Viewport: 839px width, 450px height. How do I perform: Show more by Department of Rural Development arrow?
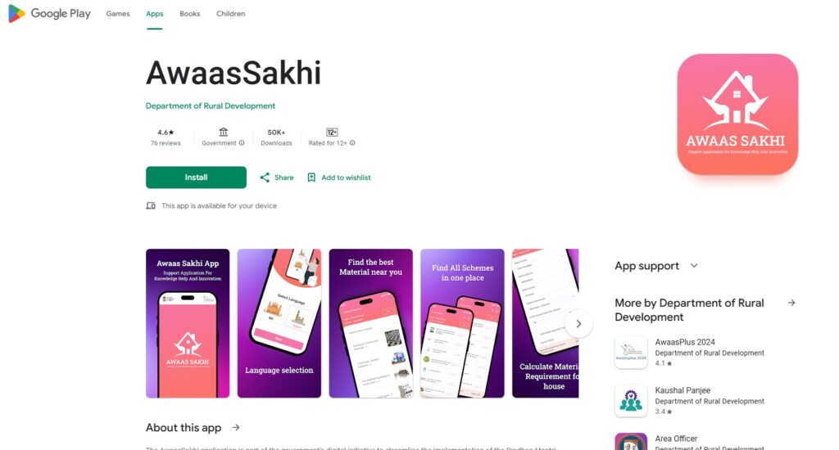[791, 303]
